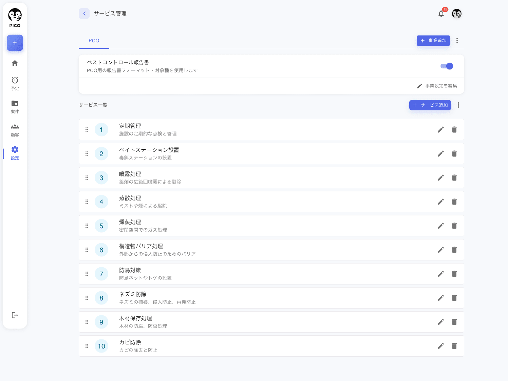Click the ベイトステーション設置 service title

point(149,150)
